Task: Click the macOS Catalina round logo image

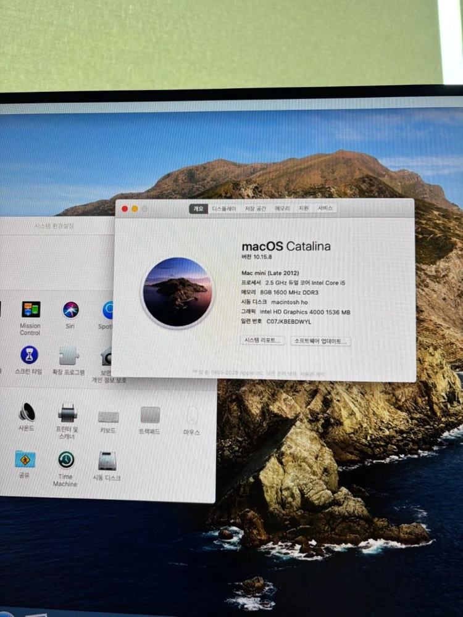Action: pos(177,292)
